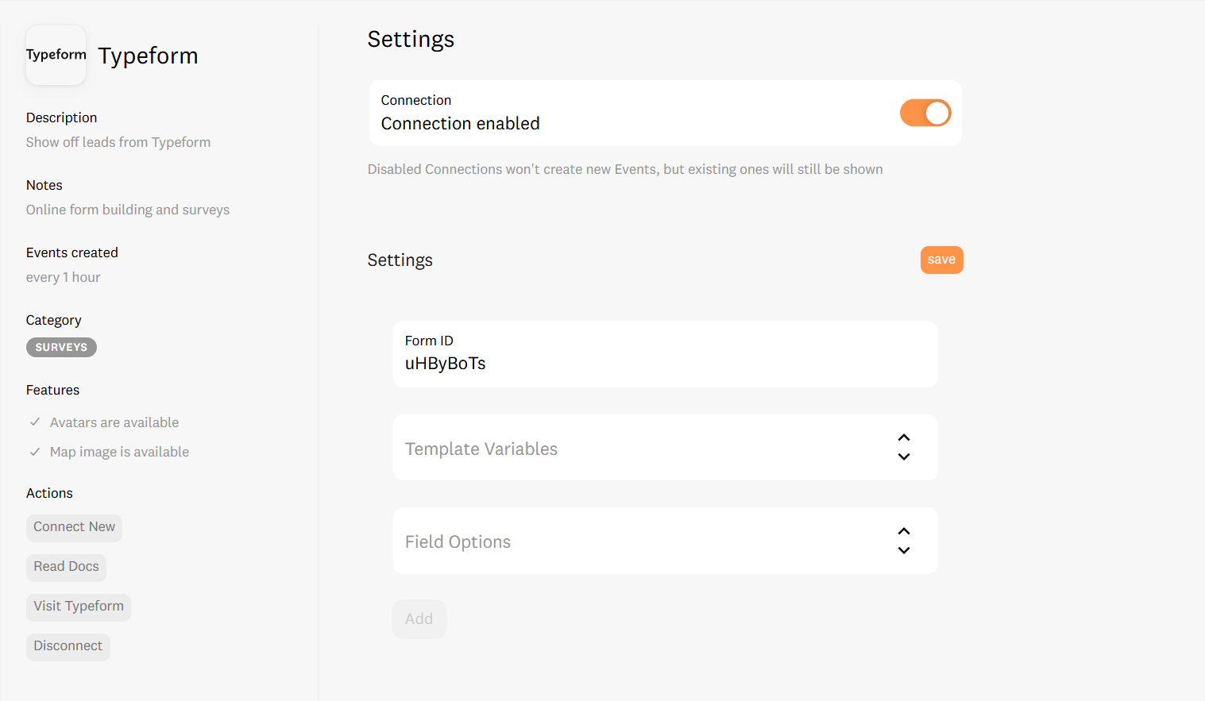This screenshot has height=701, width=1205.
Task: Click the Map image available checkmark
Action: [35, 452]
